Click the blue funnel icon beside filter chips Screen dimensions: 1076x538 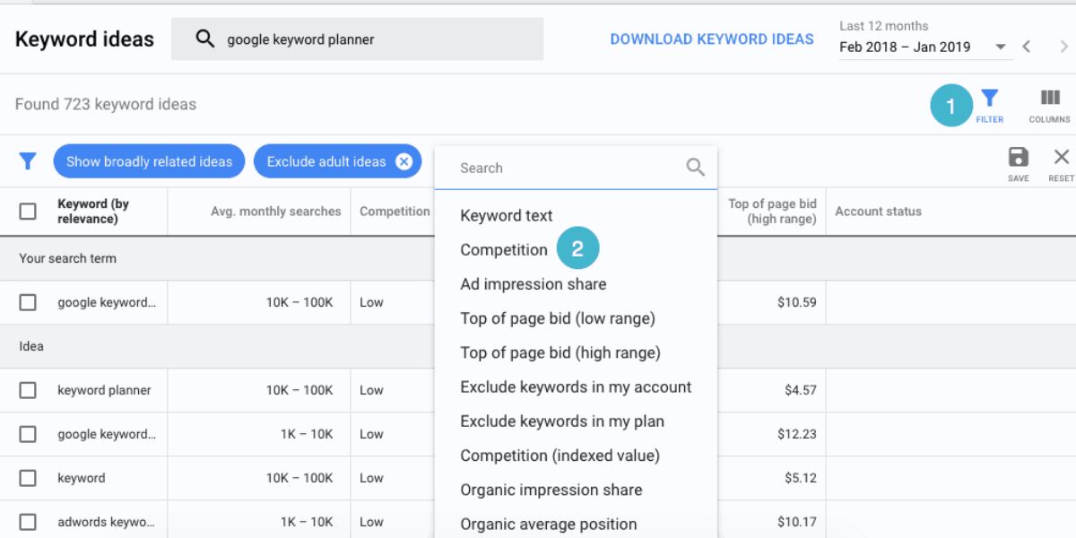coord(28,161)
